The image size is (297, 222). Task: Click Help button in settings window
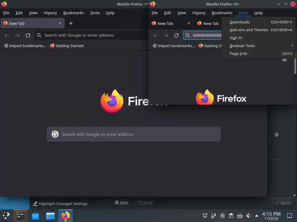tap(122, 203)
